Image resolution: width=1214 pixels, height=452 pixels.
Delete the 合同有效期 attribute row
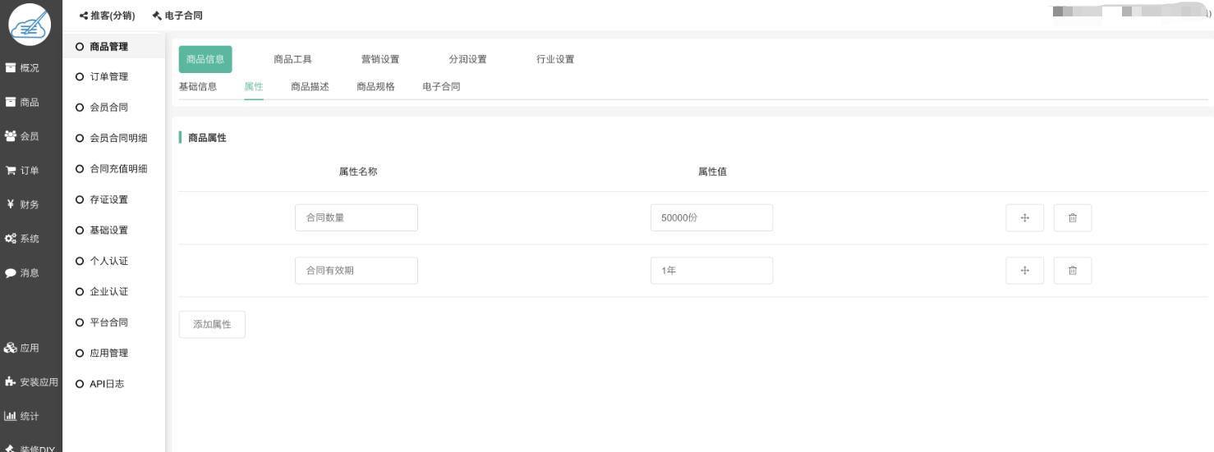tap(1072, 271)
